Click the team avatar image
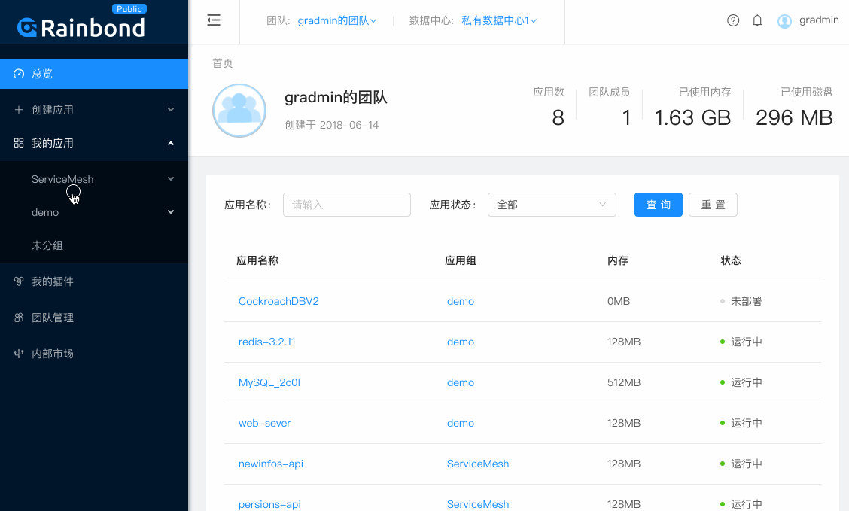 tap(239, 110)
